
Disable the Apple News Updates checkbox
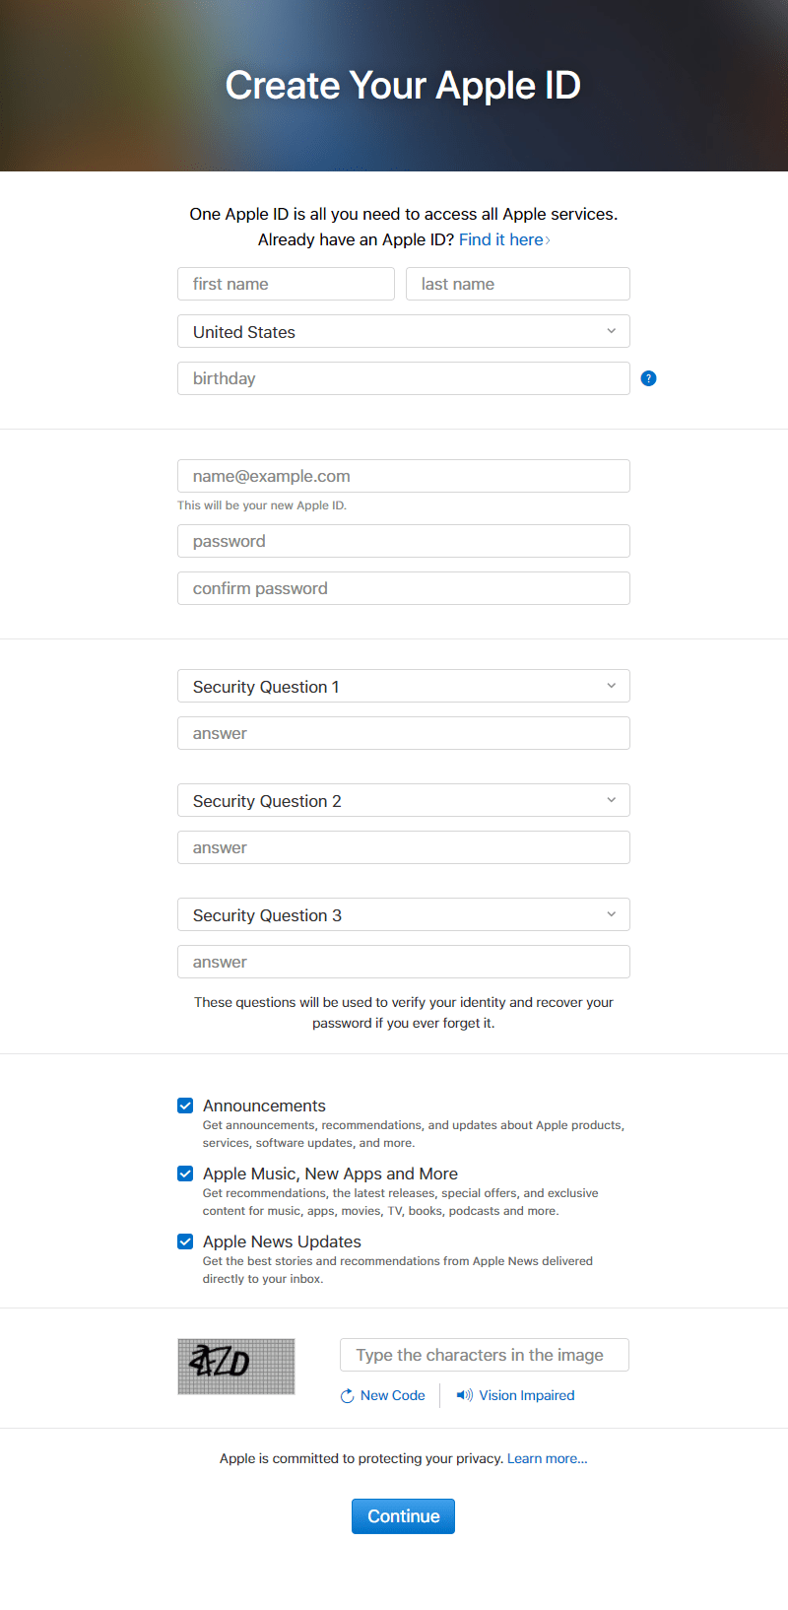pyautogui.click(x=185, y=1241)
